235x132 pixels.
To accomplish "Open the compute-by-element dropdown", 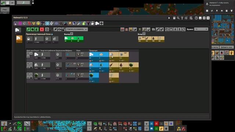I will point(77,29).
